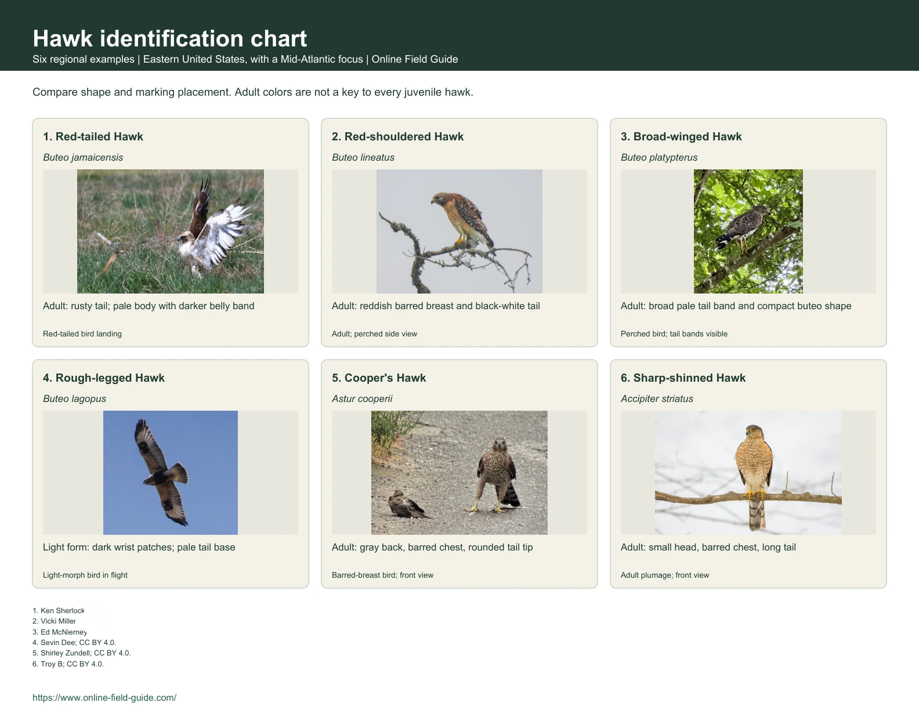Click 'Adult: gray back, barred chest' description
This screenshot has width=919, height=710.
tap(432, 547)
